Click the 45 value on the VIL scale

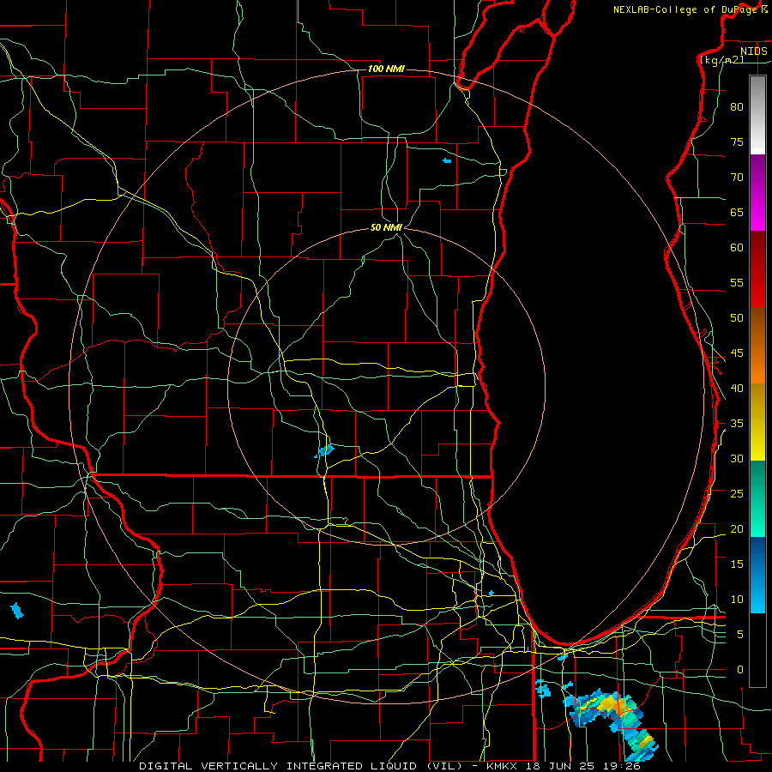[737, 353]
